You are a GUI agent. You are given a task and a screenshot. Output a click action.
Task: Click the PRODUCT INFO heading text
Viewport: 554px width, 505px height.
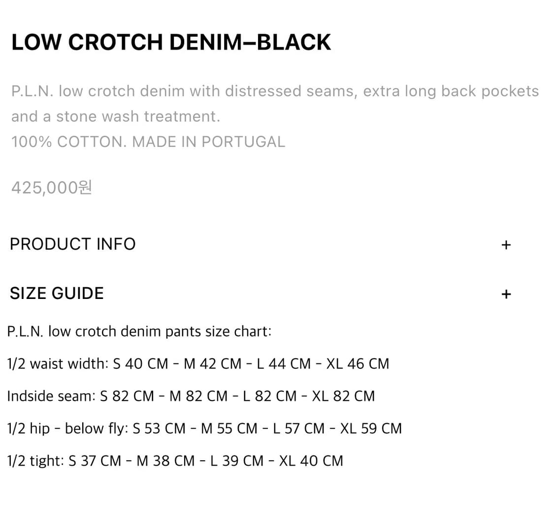[72, 244]
